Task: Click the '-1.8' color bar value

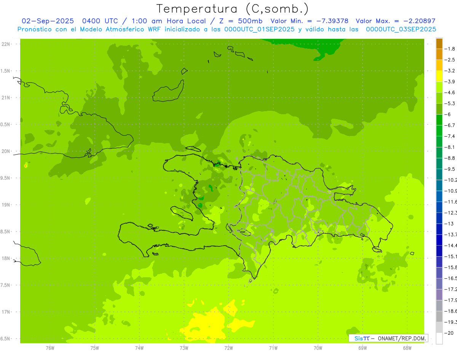Action: click(450, 49)
